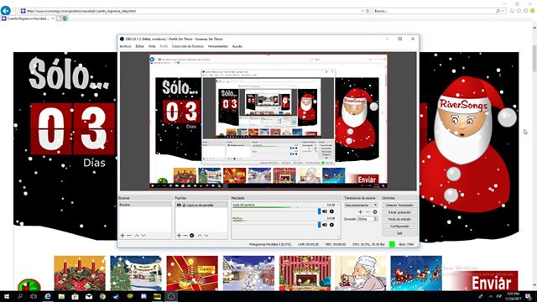Remove the selected scene with the minus icon

click(128, 236)
